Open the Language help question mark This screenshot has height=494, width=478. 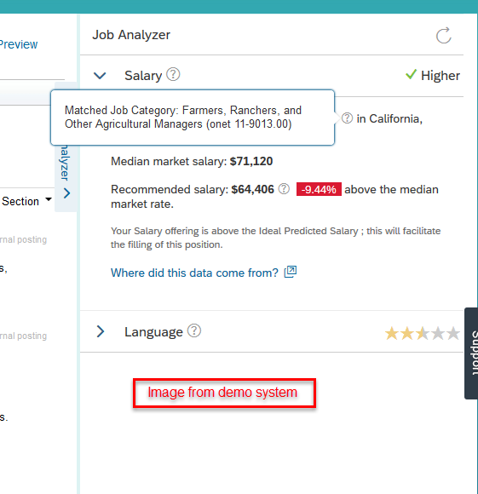point(194,330)
